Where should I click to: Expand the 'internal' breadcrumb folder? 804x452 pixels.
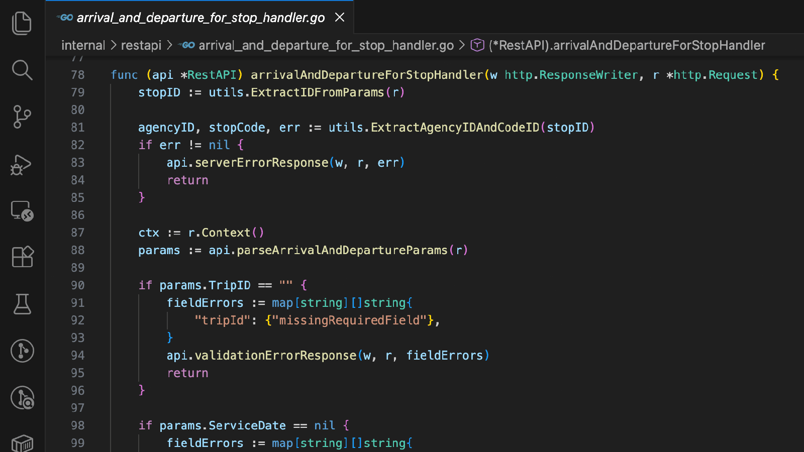point(83,46)
